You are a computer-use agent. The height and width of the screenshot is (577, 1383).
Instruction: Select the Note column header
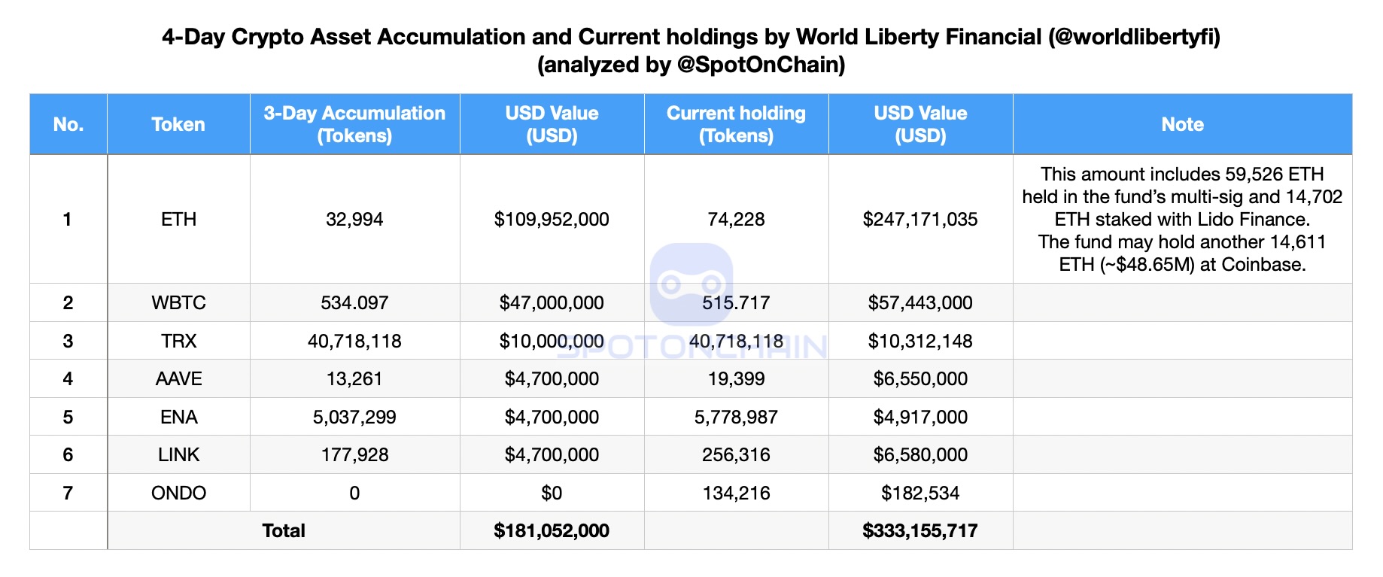pos(1182,124)
